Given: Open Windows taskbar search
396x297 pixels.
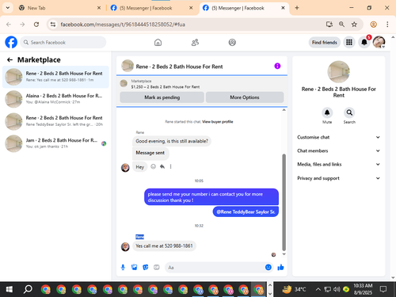Looking at the screenshot, I should [28, 290].
